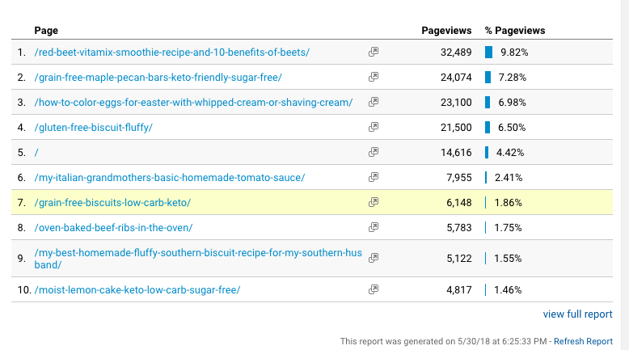Open external link icon for red-beet smoothie page
The image size is (629, 350).
pyautogui.click(x=374, y=52)
